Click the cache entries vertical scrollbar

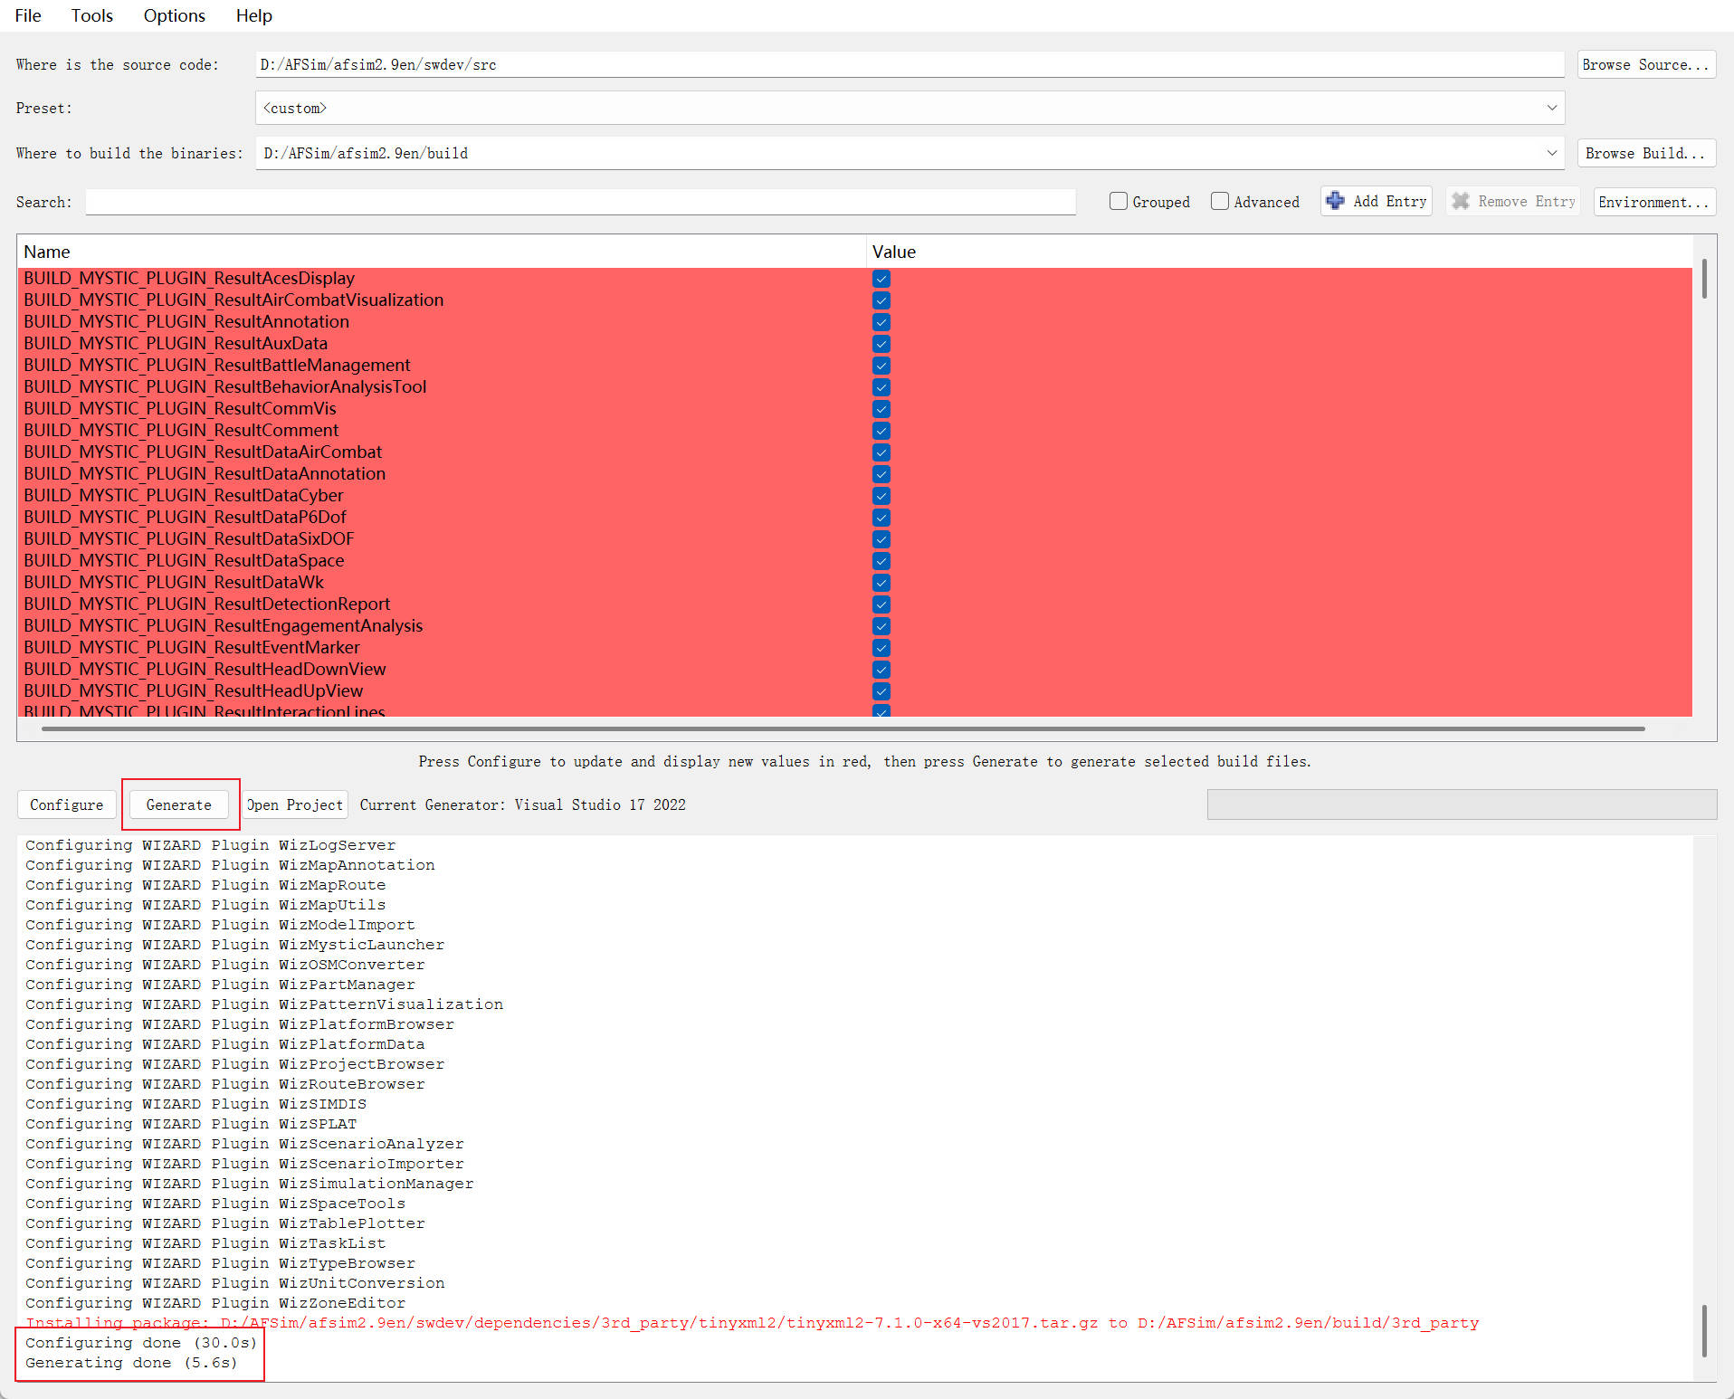(1704, 279)
